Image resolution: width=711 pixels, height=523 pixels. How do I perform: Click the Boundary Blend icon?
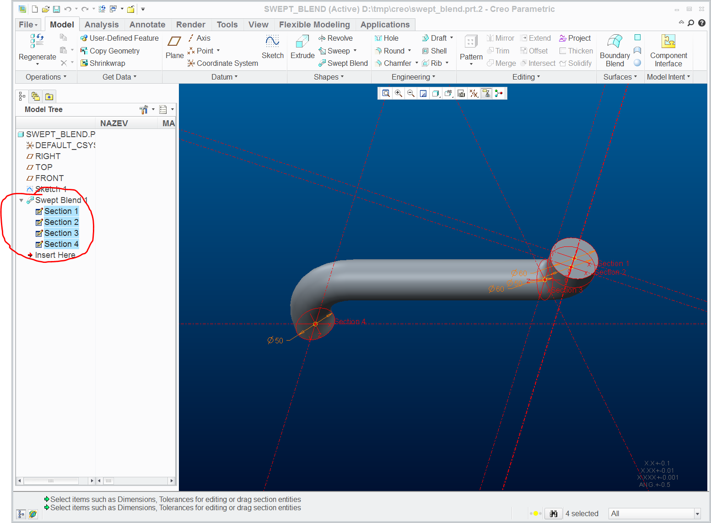click(x=614, y=42)
